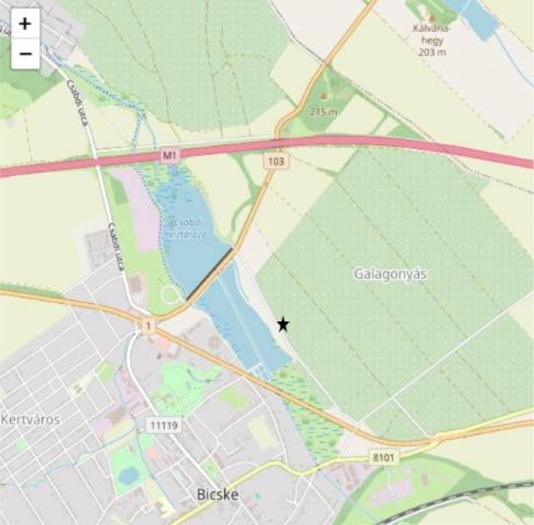The width and height of the screenshot is (534, 525).
Task: Click the Bicske town label
Action: (218, 494)
